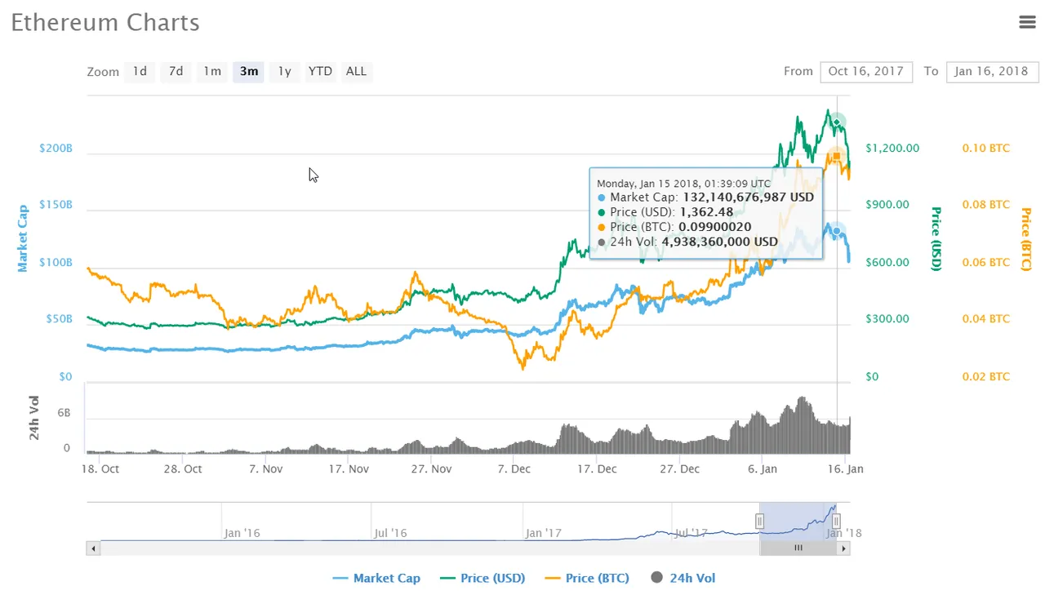1045x595 pixels.
Task: Click the 16. Jan date label
Action: [x=845, y=469]
